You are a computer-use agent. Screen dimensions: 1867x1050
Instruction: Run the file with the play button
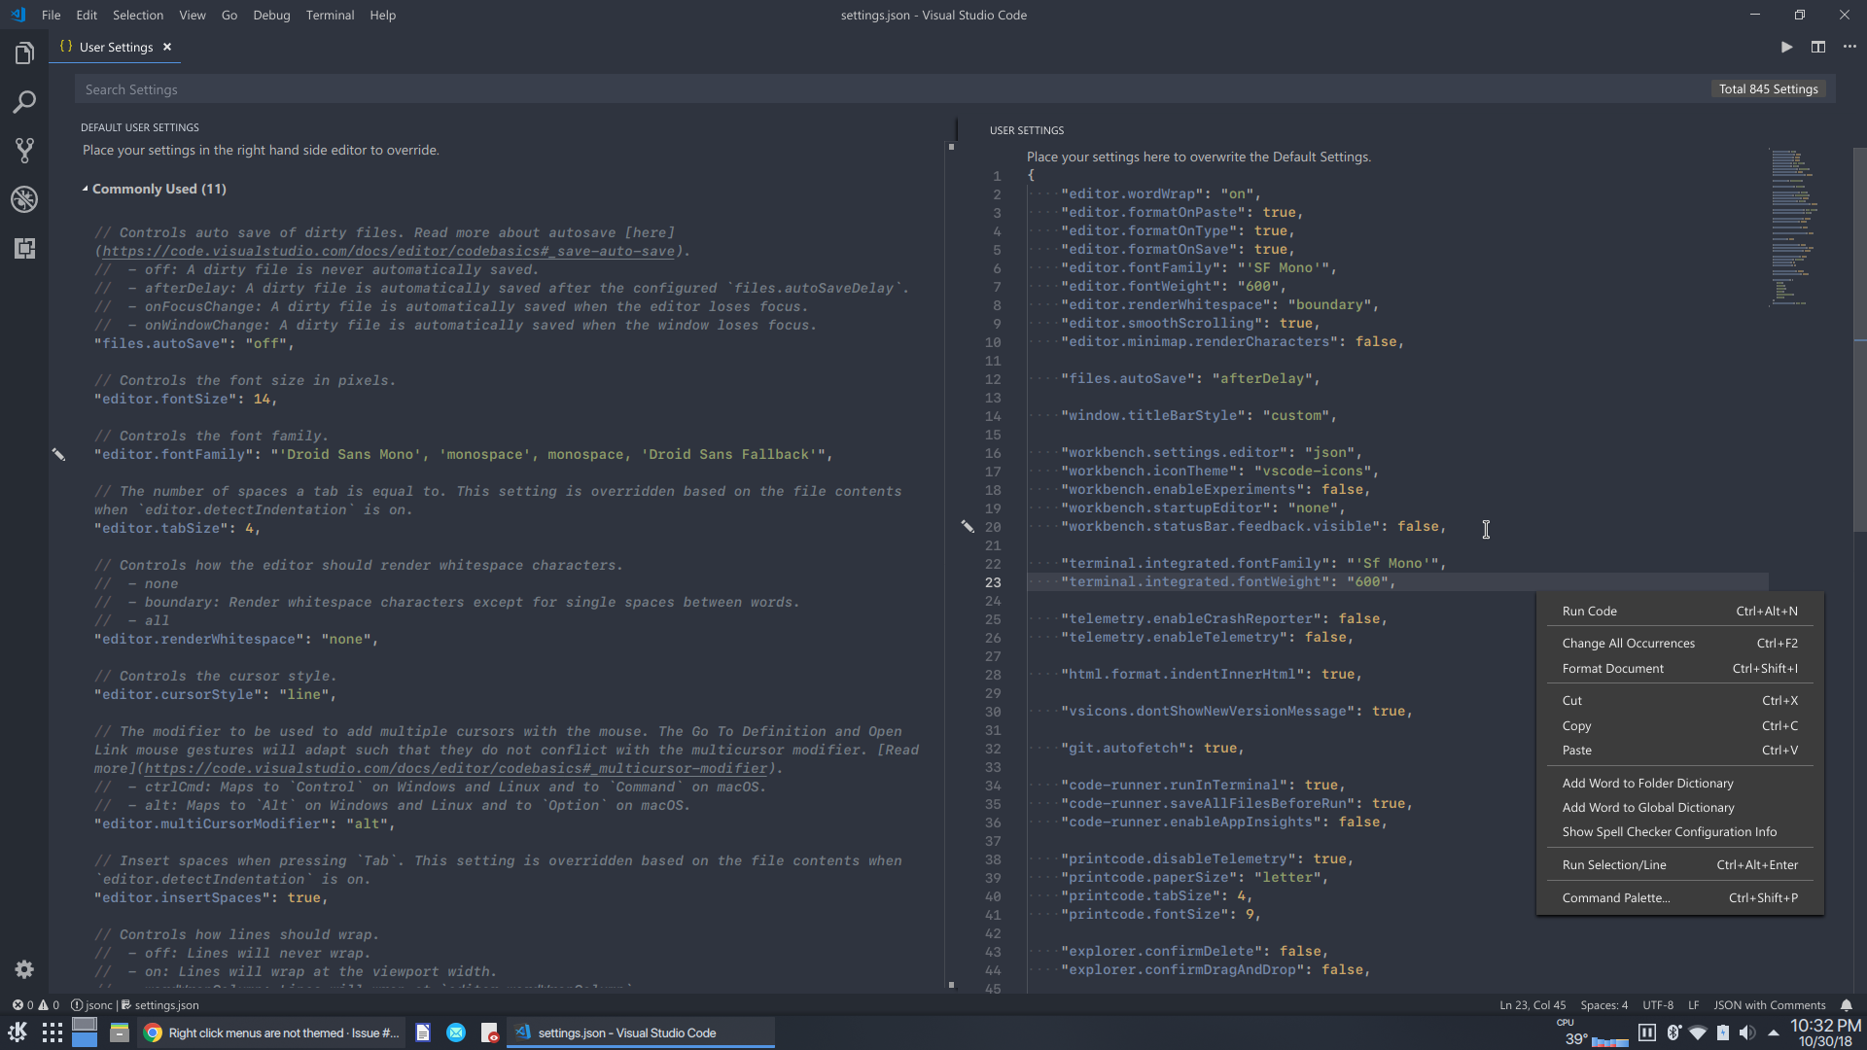1785,46
